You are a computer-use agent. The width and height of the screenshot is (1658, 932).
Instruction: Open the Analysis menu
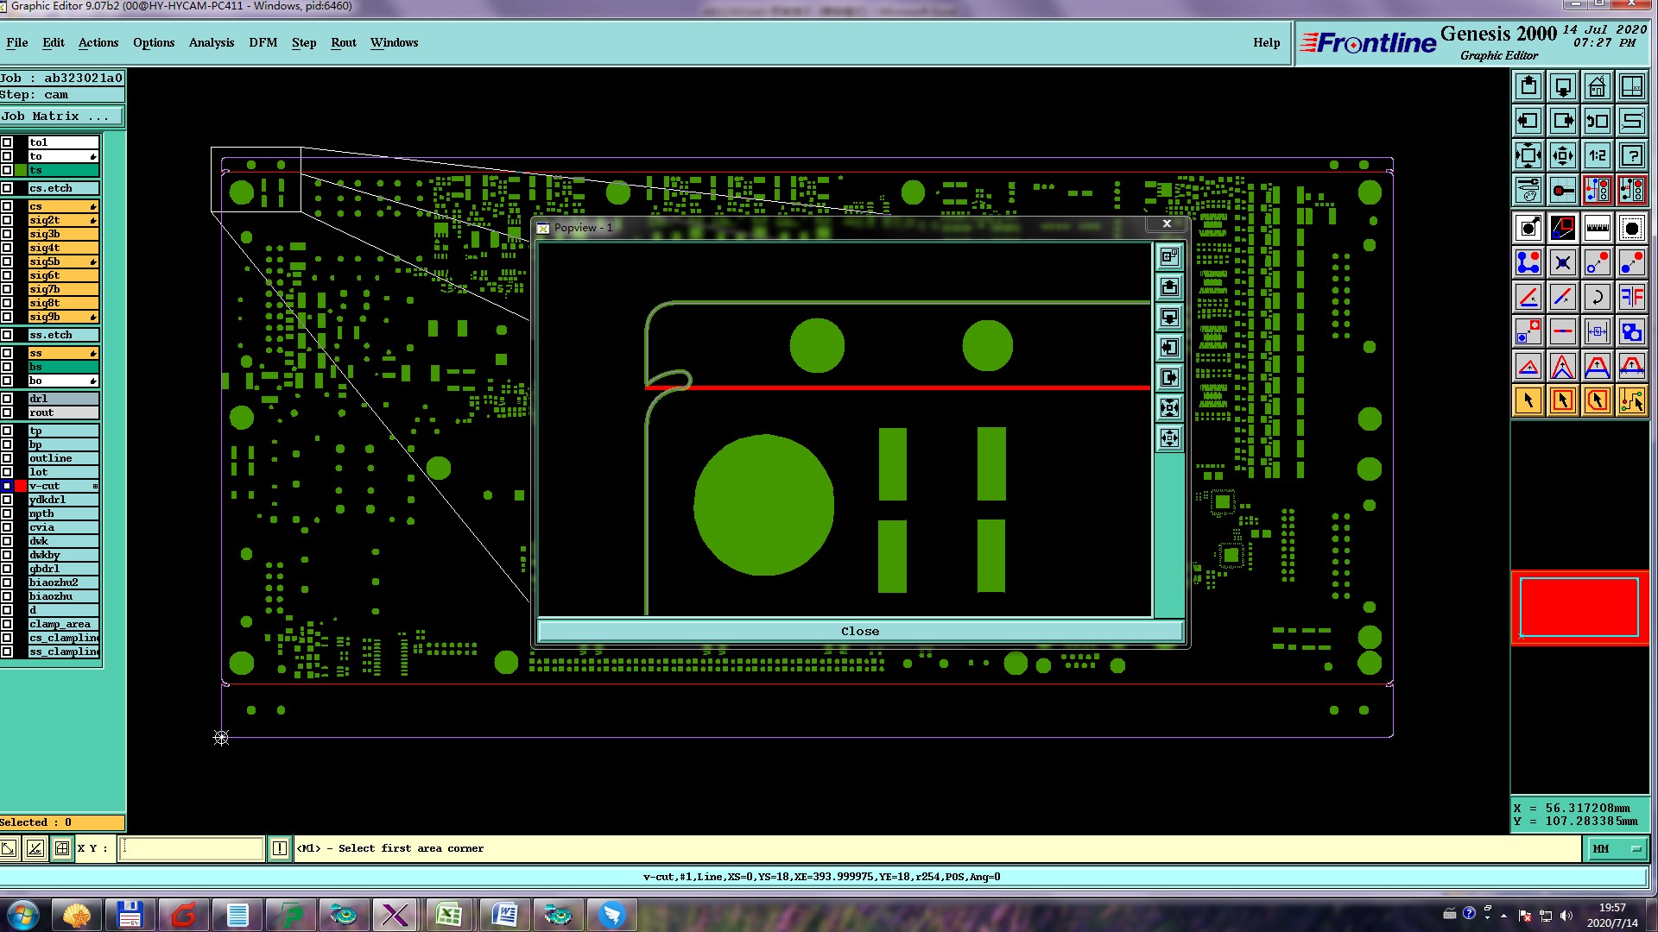tap(211, 42)
